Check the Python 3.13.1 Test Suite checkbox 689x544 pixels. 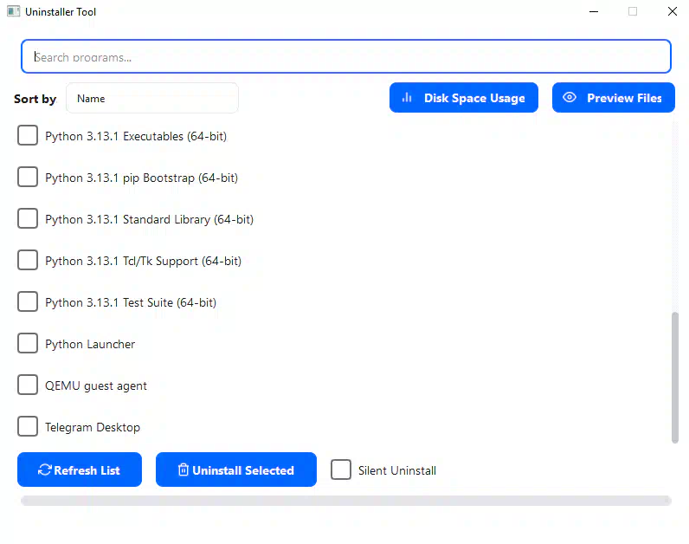coord(28,302)
